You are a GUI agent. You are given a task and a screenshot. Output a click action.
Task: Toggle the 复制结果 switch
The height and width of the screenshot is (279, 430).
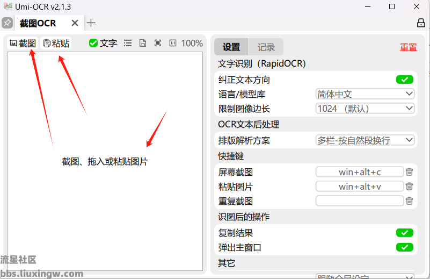pos(404,233)
